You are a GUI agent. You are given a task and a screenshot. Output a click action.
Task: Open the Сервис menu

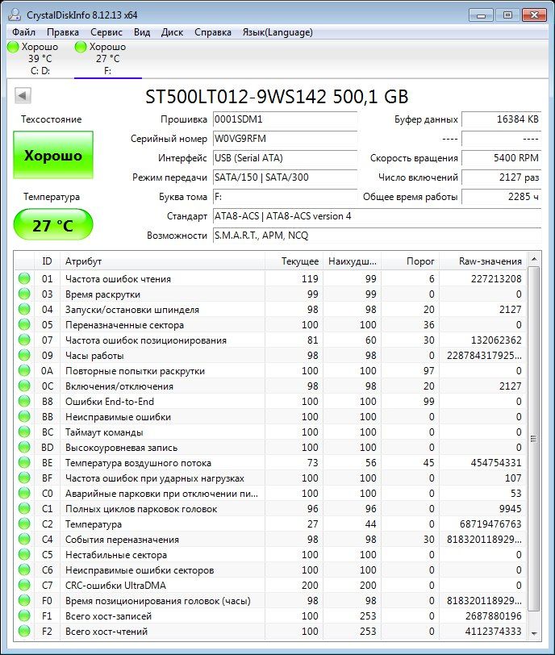pyautogui.click(x=106, y=32)
